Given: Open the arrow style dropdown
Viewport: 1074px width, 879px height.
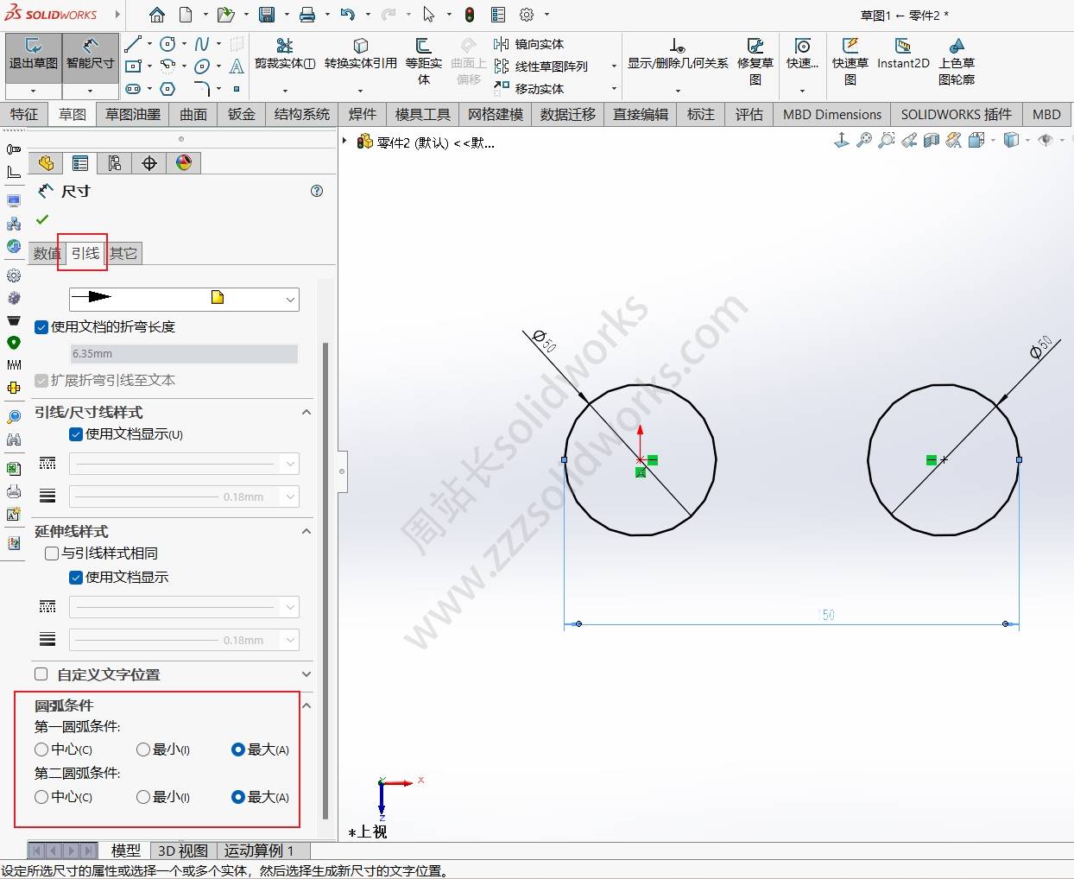Looking at the screenshot, I should pyautogui.click(x=290, y=299).
